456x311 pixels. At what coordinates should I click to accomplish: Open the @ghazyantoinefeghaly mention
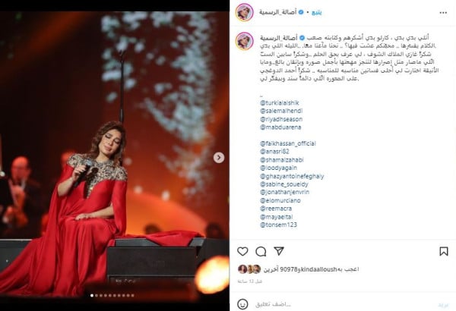292,176
